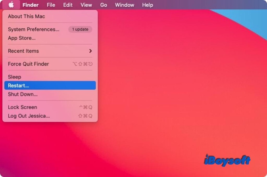This screenshot has width=267, height=177.
Task: Click the "1 update" badge
Action: [x=80, y=29]
